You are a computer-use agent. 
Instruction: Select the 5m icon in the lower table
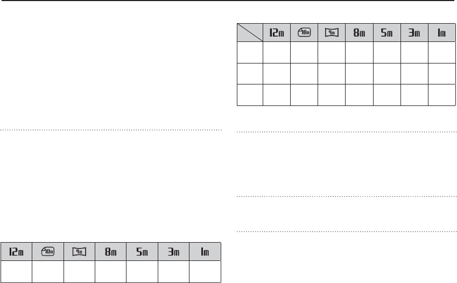[143, 251]
